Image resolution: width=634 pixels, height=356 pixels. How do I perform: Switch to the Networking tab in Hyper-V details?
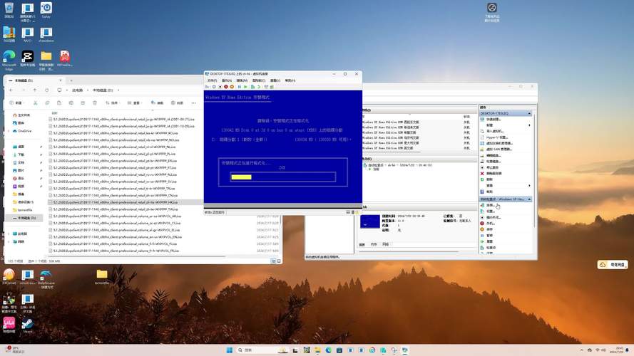click(x=385, y=244)
